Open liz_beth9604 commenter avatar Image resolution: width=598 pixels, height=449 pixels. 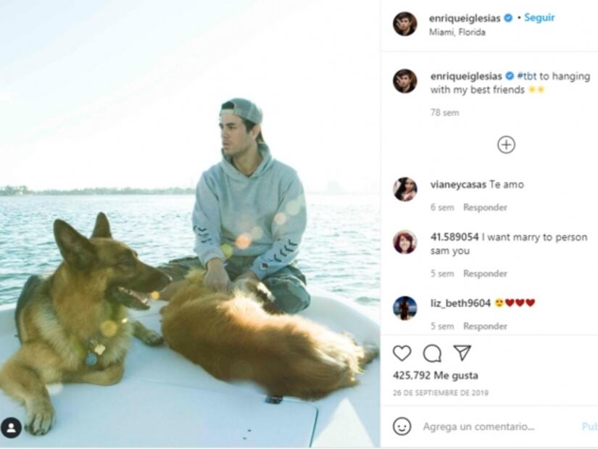click(x=404, y=308)
